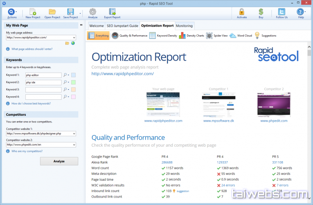
Task: Click the green Keyword 2 color swatch
Action: coord(73,82)
